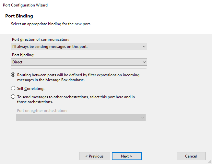Click the Port Binding heading
This screenshot has height=164, width=212.
[x=19, y=16]
